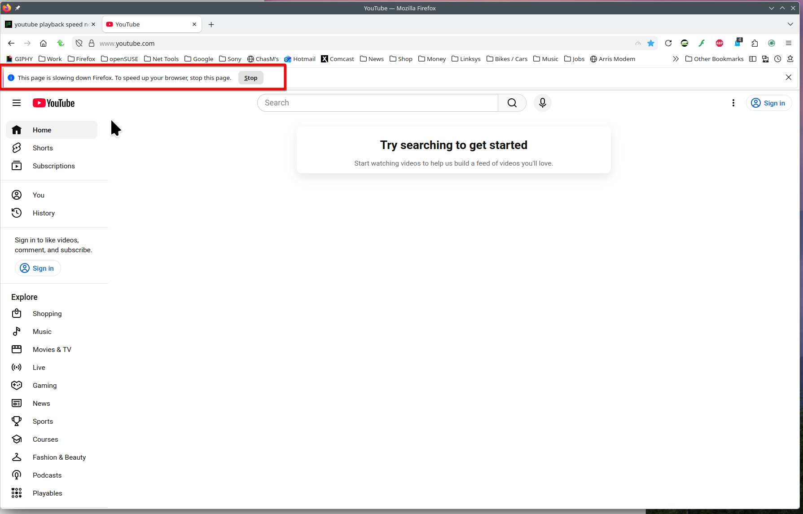Open the Google bookmarks folder
The height and width of the screenshot is (514, 803).
(x=199, y=59)
